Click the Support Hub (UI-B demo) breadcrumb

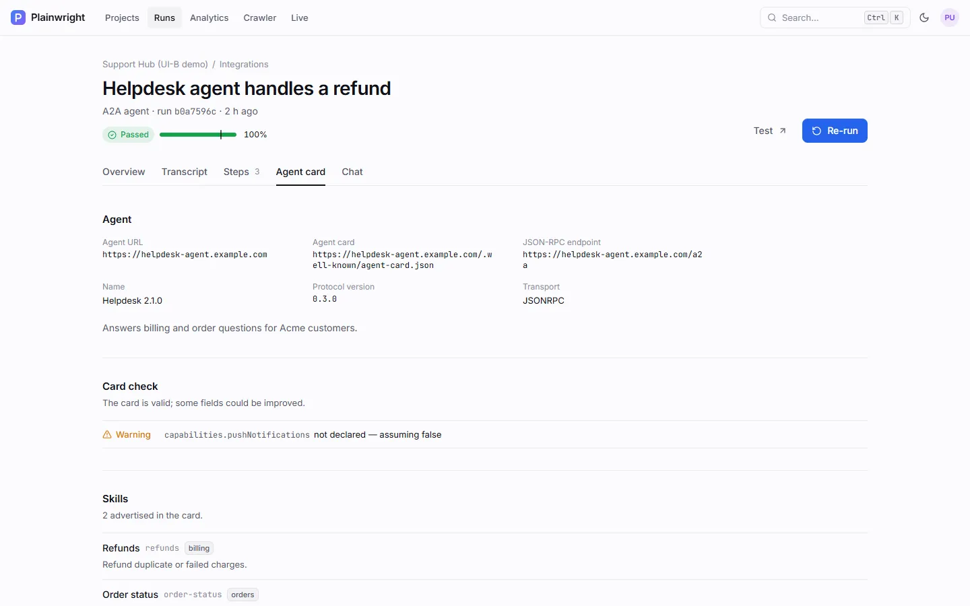(x=155, y=64)
